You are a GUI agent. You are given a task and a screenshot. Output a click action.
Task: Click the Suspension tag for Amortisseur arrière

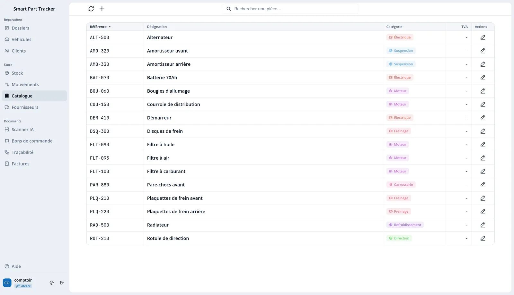pyautogui.click(x=401, y=64)
